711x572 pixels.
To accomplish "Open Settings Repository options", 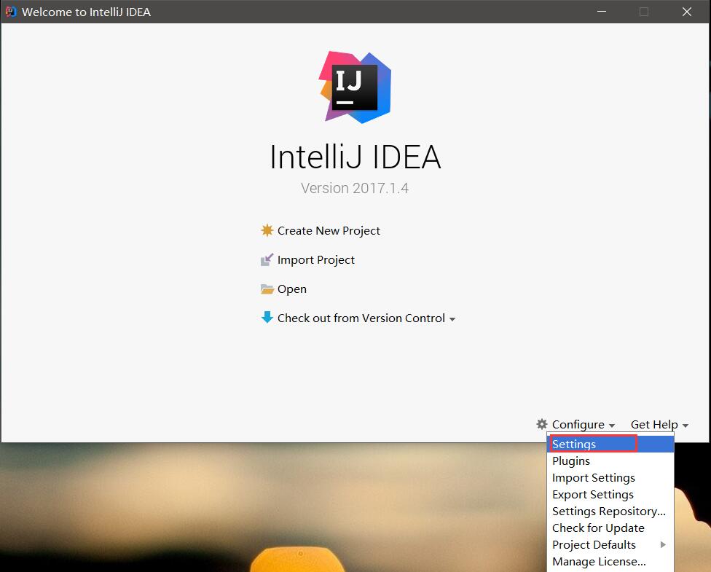I will [x=609, y=511].
